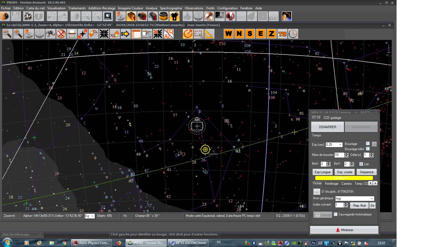Uncheck the Lier binning checkbox
The width and height of the screenshot is (423, 247).
[x=361, y=164]
